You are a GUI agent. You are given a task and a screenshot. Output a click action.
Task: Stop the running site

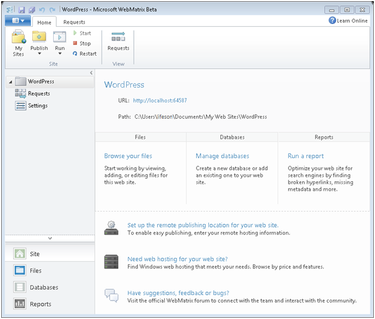tap(82, 44)
